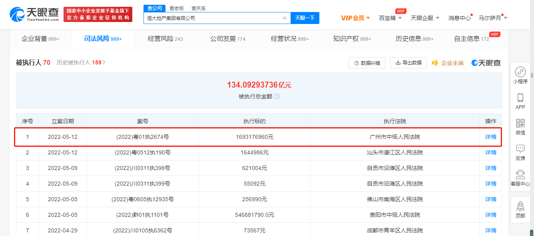534x236 pixels.
Task: Click the 天眼一下 search button
Action: (x=305, y=18)
